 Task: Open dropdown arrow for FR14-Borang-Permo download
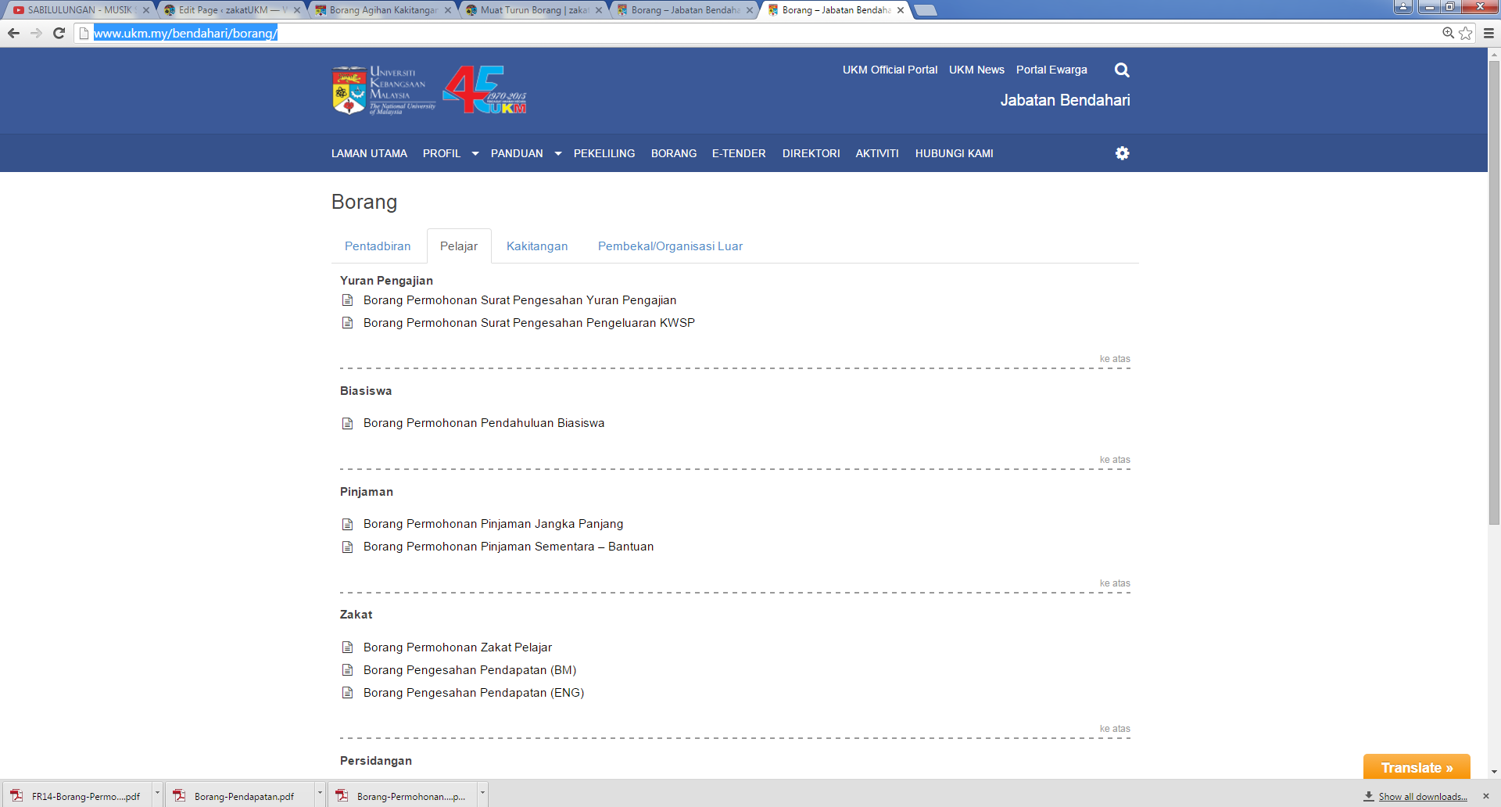click(x=157, y=793)
